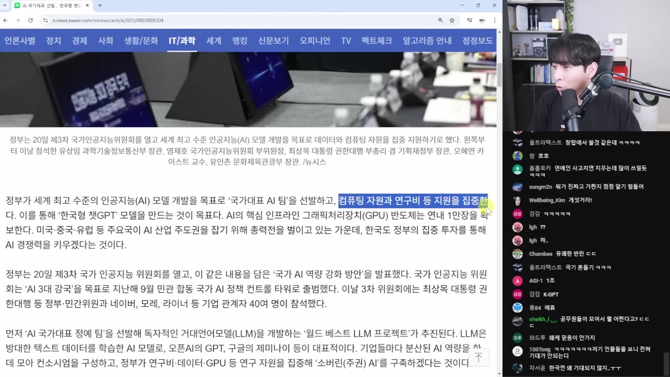Click the address bar URL field
670x377 pixels.
point(239,20)
